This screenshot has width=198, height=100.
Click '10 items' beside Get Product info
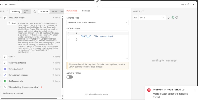coord(56,81)
